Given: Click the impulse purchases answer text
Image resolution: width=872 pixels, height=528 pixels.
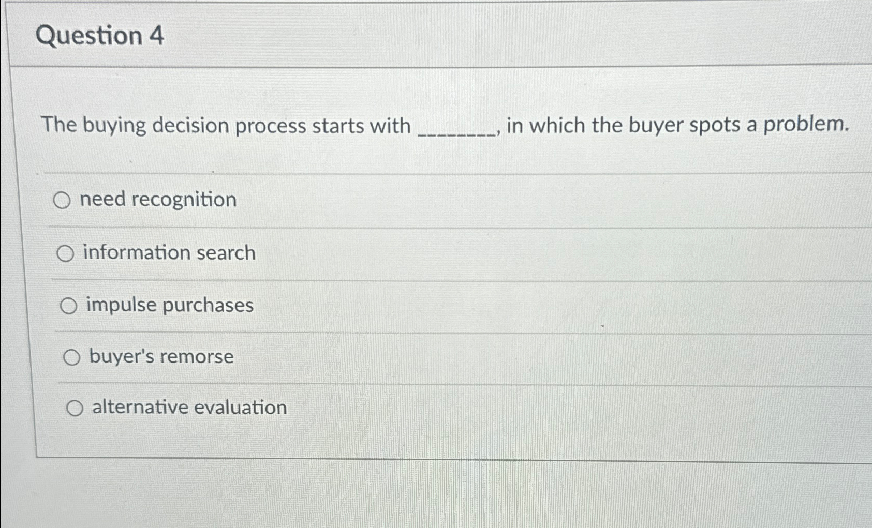Looking at the screenshot, I should 169,305.
